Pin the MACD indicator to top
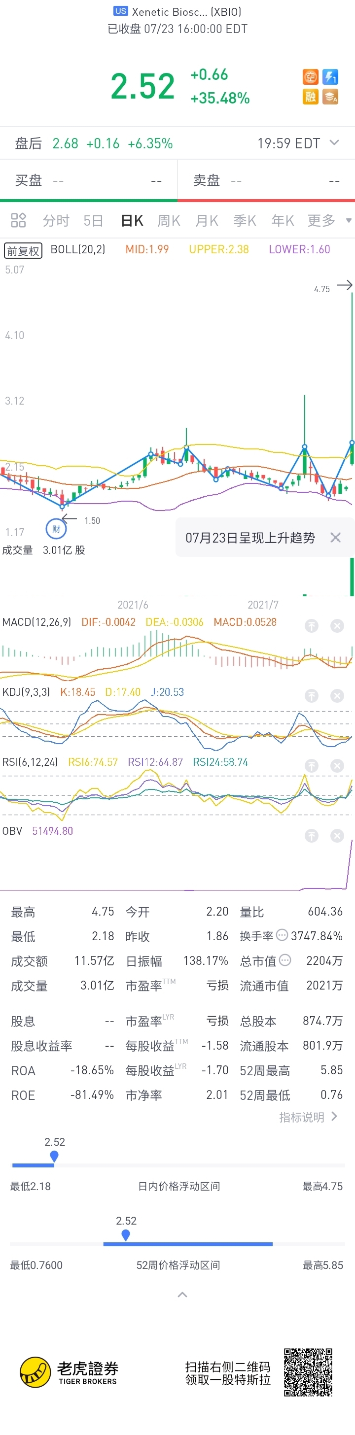355x1435 pixels. pyautogui.click(x=312, y=626)
